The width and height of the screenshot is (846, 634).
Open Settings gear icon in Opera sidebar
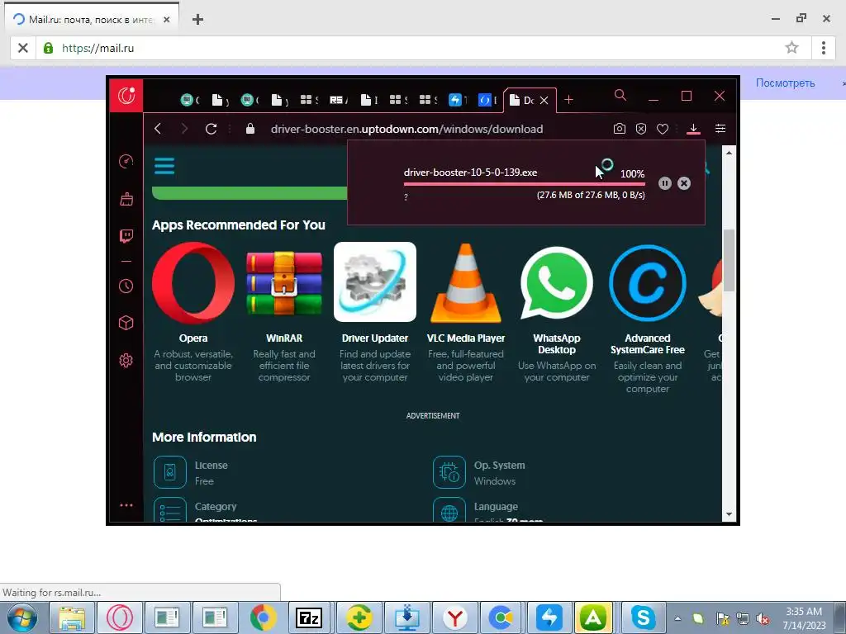pos(126,360)
